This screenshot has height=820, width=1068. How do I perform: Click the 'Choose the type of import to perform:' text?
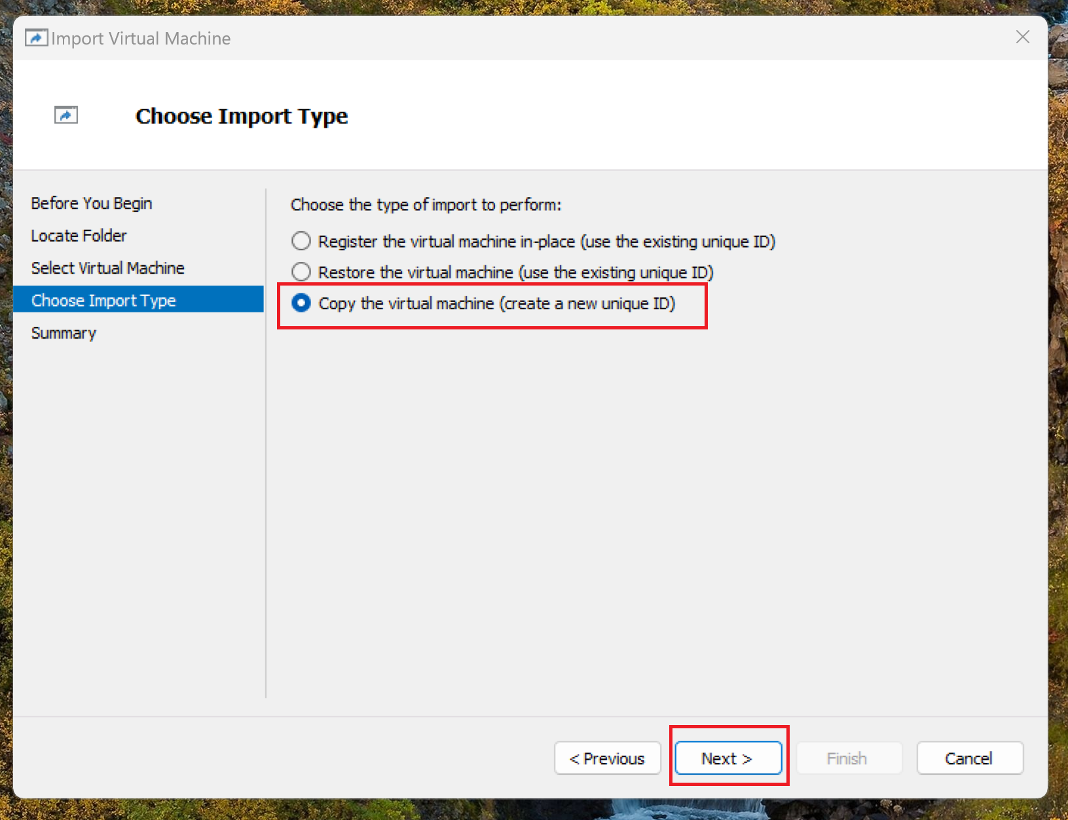pyautogui.click(x=426, y=205)
